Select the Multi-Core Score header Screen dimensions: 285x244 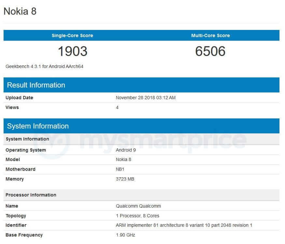(x=210, y=35)
